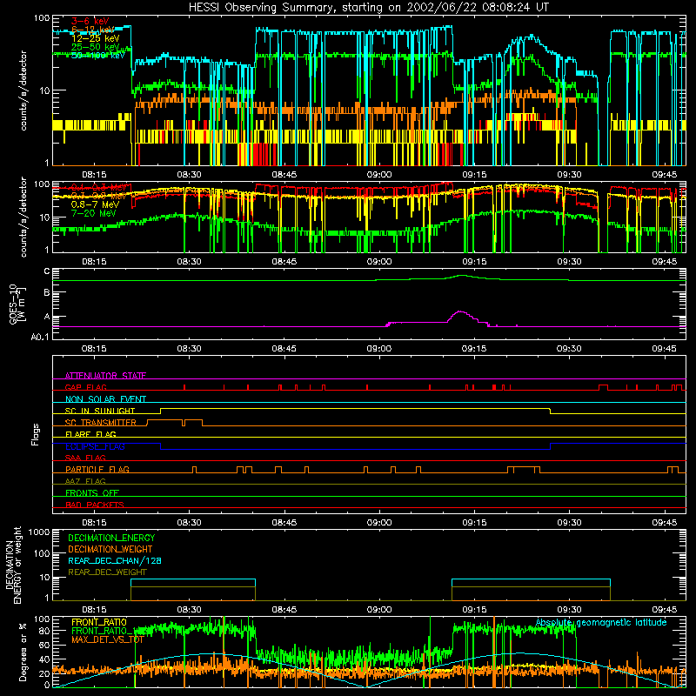Click the NON_SOLAR_EVENT flag label
This screenshot has width=696, height=696.
[x=105, y=399]
